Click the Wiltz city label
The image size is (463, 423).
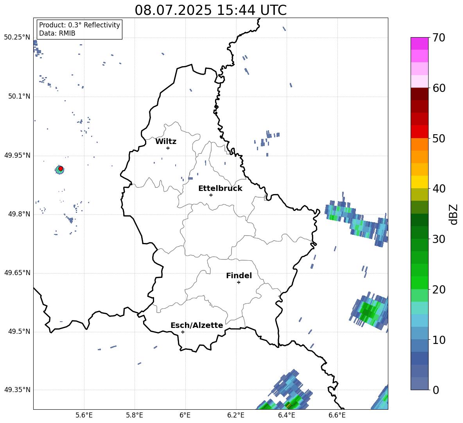coord(166,142)
